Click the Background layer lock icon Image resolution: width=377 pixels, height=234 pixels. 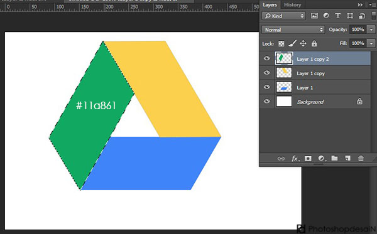(x=359, y=101)
